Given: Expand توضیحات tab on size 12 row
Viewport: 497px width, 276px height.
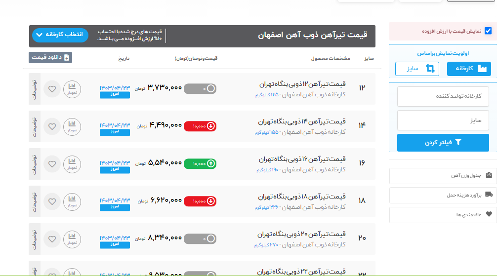Looking at the screenshot, I should 35,89.
